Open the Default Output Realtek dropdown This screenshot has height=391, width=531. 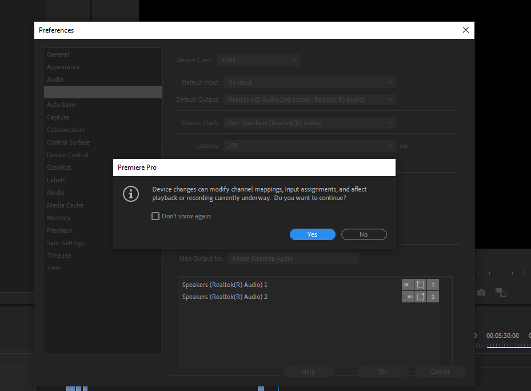(x=309, y=99)
